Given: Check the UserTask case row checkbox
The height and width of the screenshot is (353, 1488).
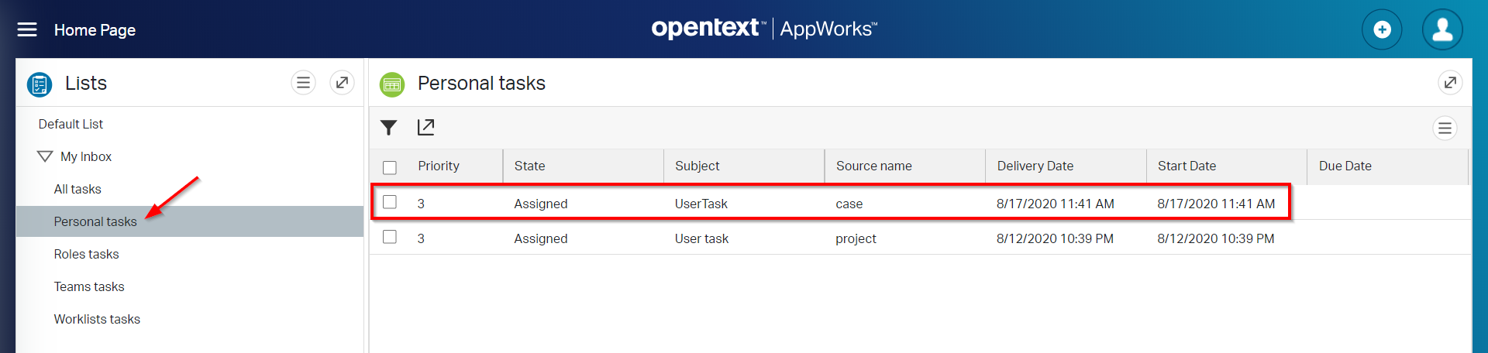Looking at the screenshot, I should click(390, 202).
